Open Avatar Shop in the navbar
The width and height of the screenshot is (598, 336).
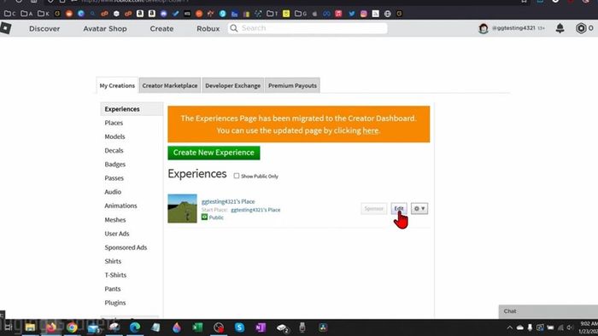105,28
